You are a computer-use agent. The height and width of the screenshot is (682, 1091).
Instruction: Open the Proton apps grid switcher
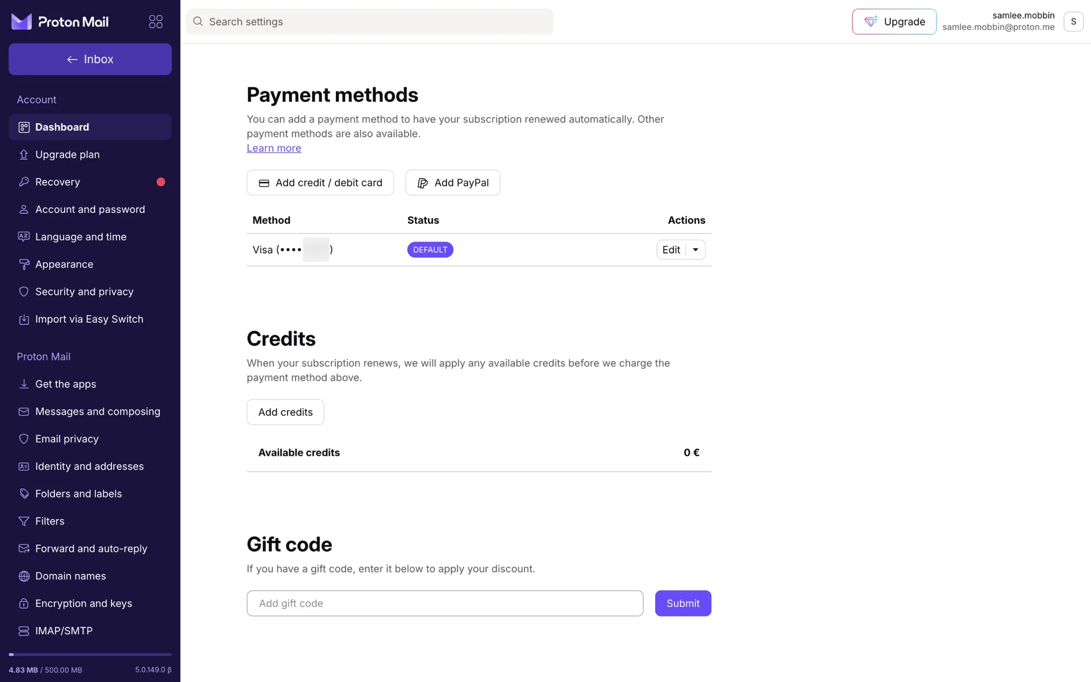point(156,22)
